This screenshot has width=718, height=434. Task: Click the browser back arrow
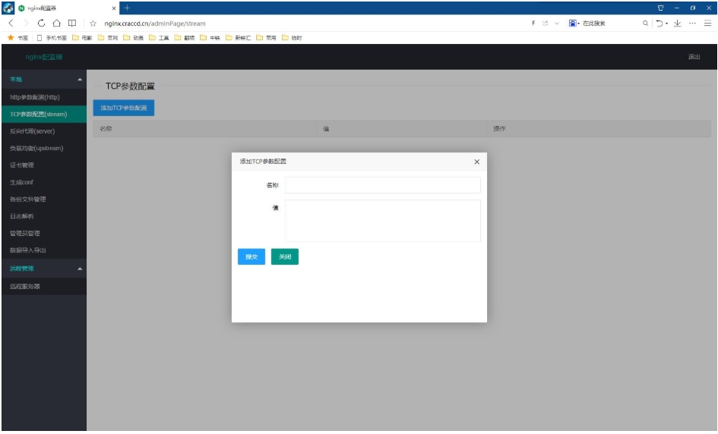pyautogui.click(x=11, y=24)
